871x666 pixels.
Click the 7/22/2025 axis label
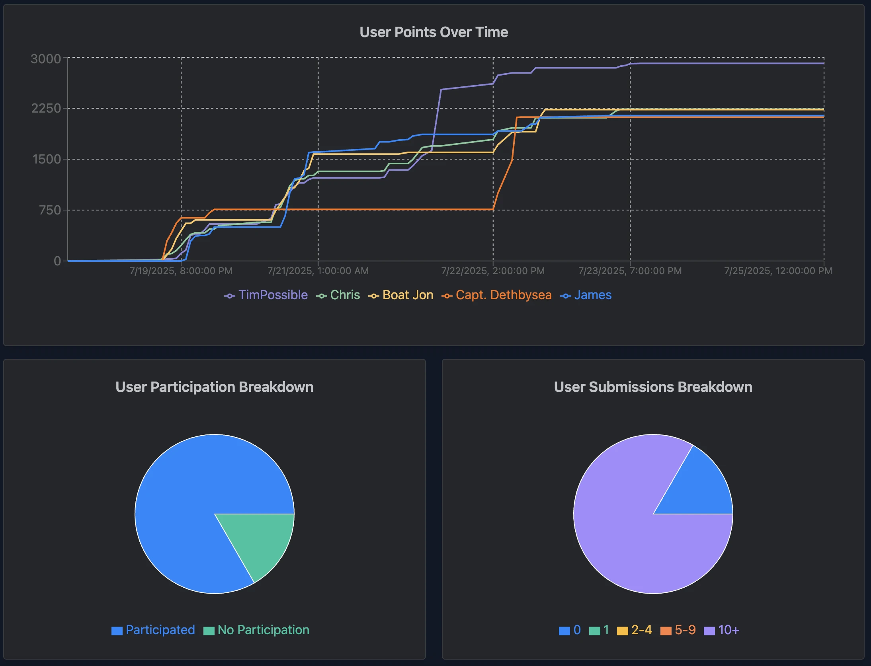(492, 271)
